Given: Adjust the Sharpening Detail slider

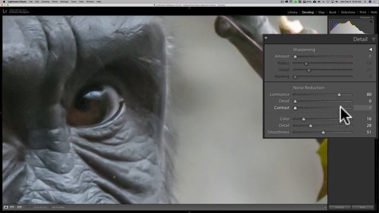Looking at the screenshot, I should coord(309,70).
